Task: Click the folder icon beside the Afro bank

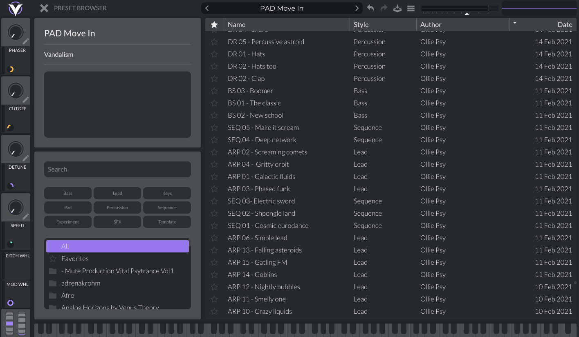Action: coord(52,295)
